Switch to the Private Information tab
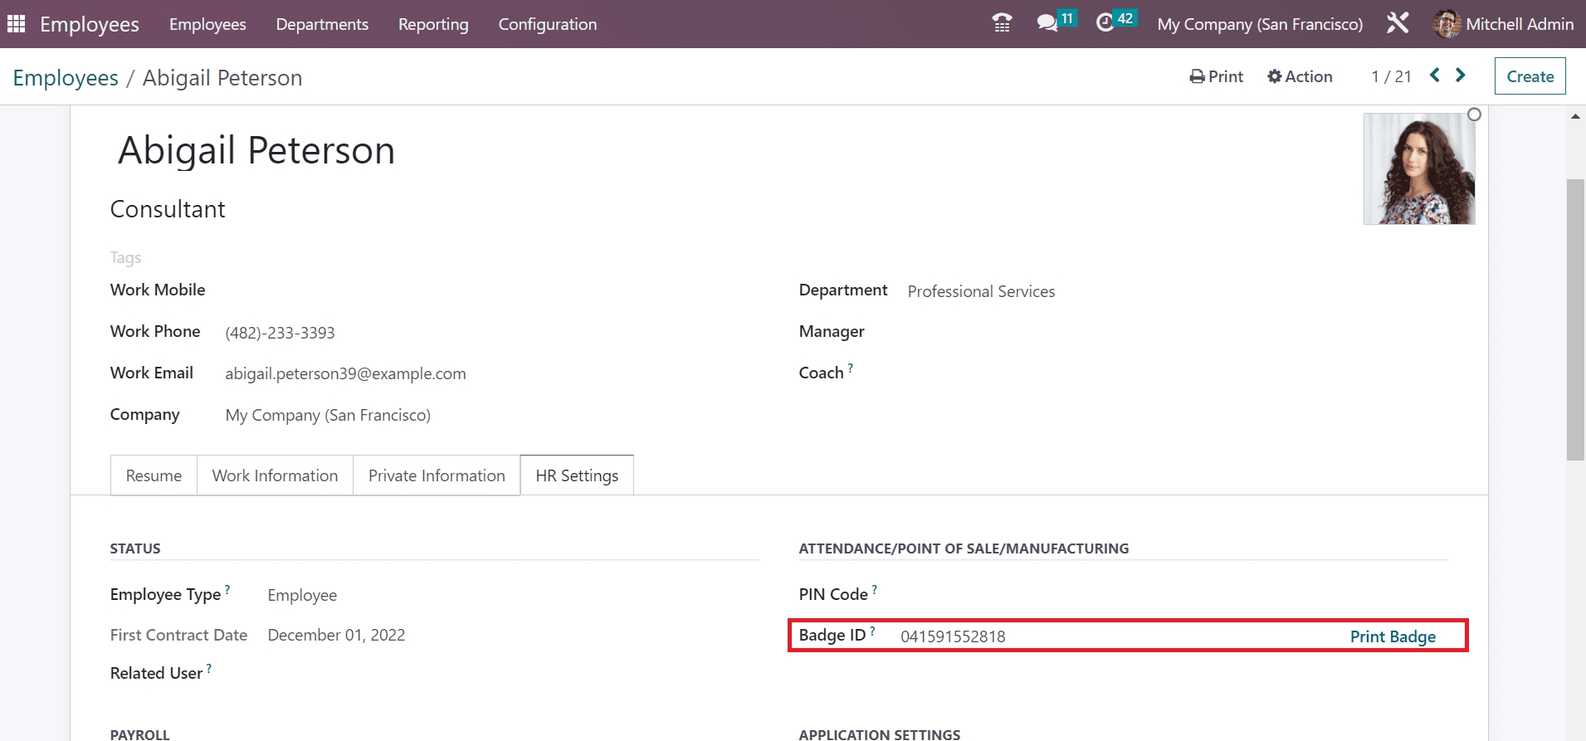This screenshot has height=741, width=1586. pyautogui.click(x=437, y=475)
